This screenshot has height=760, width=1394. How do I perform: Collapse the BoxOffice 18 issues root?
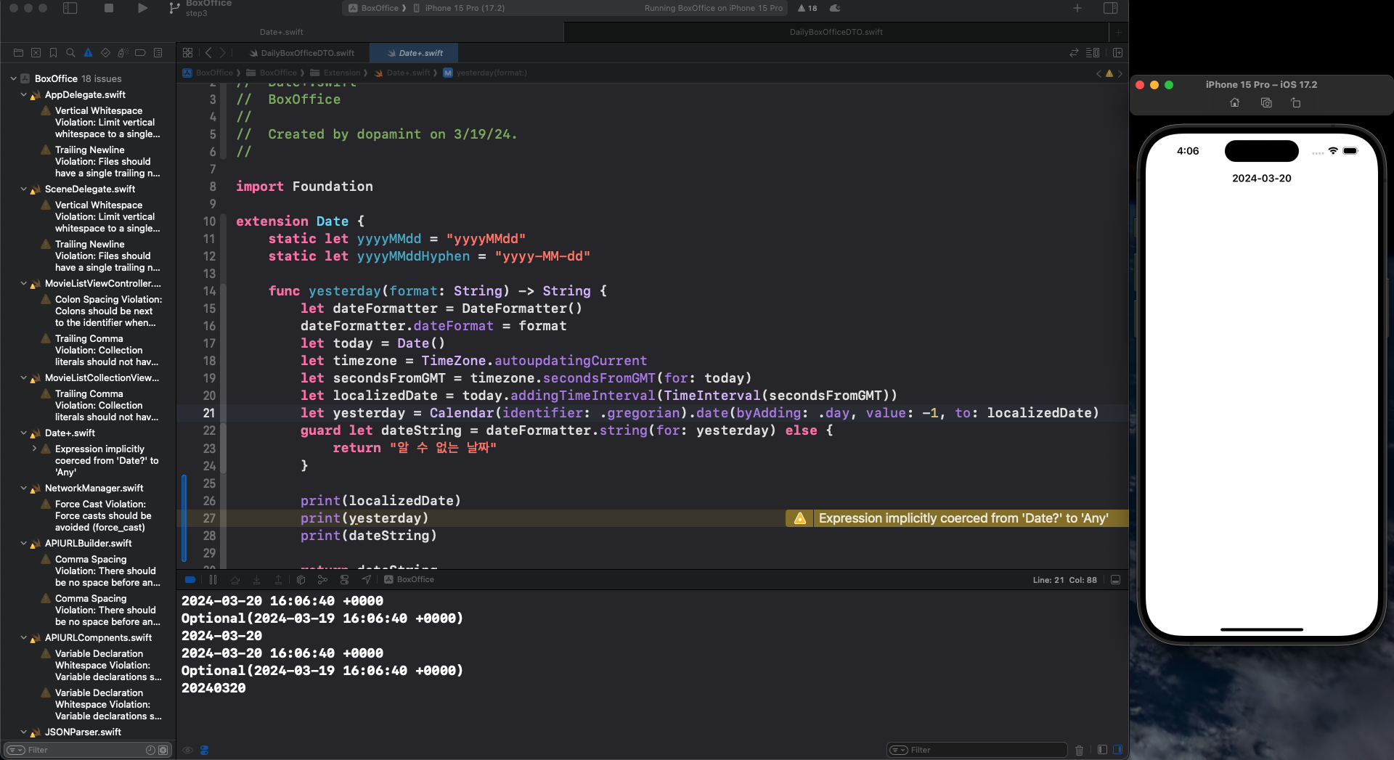[x=13, y=78]
